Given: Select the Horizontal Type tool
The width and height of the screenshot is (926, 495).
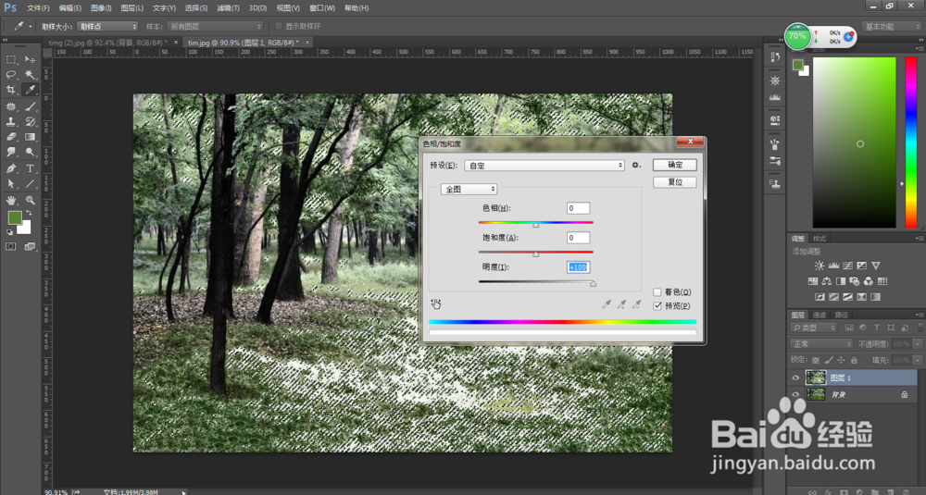Looking at the screenshot, I should 30,168.
